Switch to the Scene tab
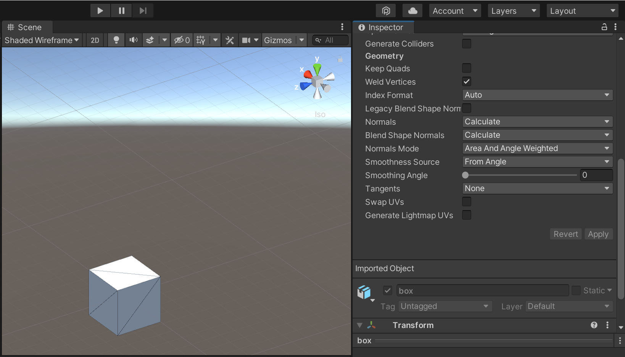The width and height of the screenshot is (625, 357). 27,27
